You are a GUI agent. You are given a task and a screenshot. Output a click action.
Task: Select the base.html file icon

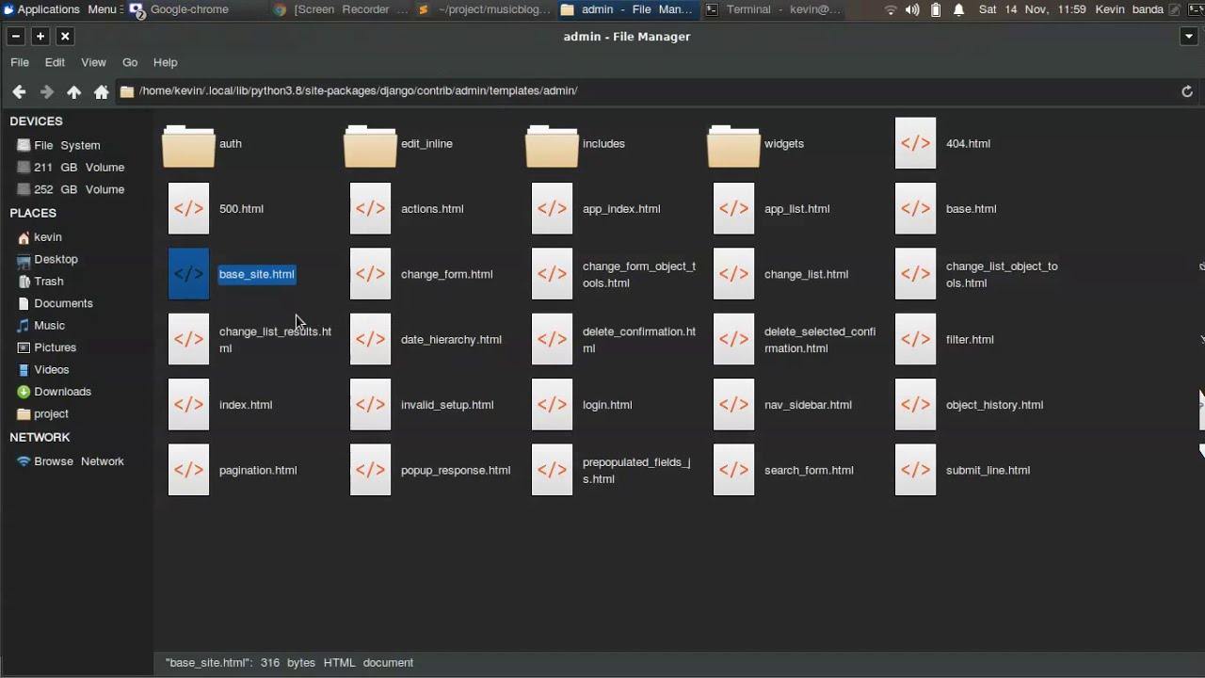[x=915, y=209]
